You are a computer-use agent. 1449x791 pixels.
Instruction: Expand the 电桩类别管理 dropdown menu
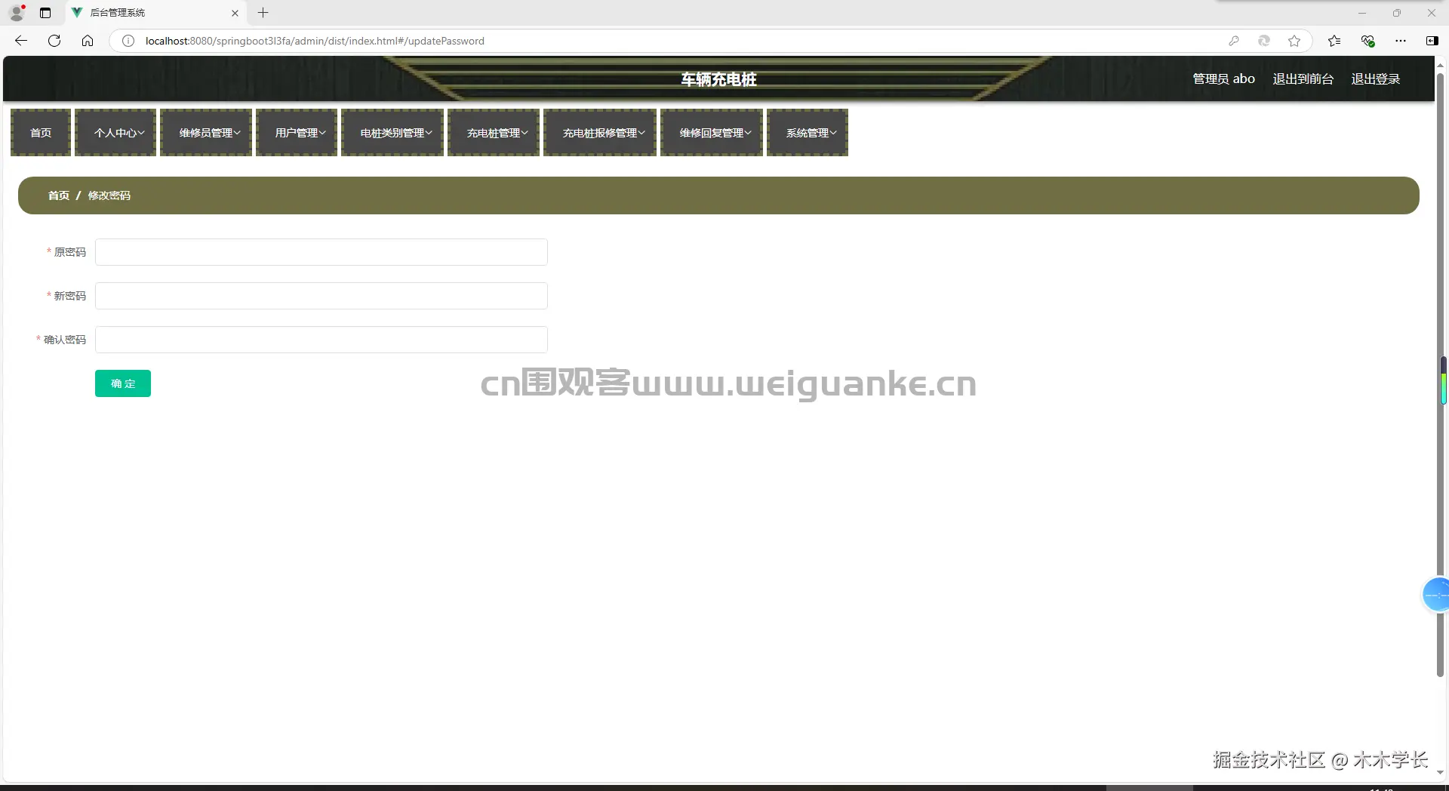coord(392,133)
